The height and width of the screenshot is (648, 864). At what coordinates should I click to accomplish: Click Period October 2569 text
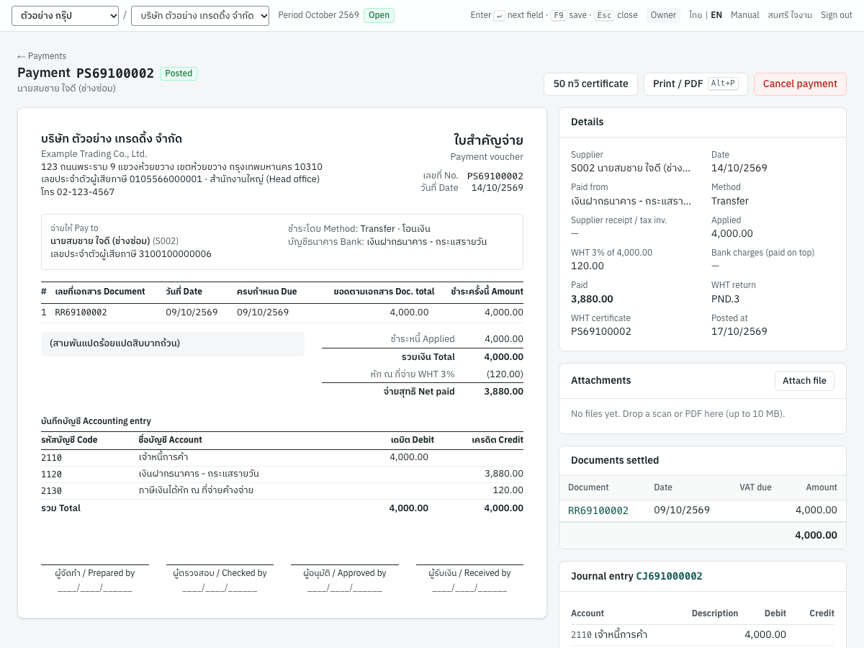(318, 15)
